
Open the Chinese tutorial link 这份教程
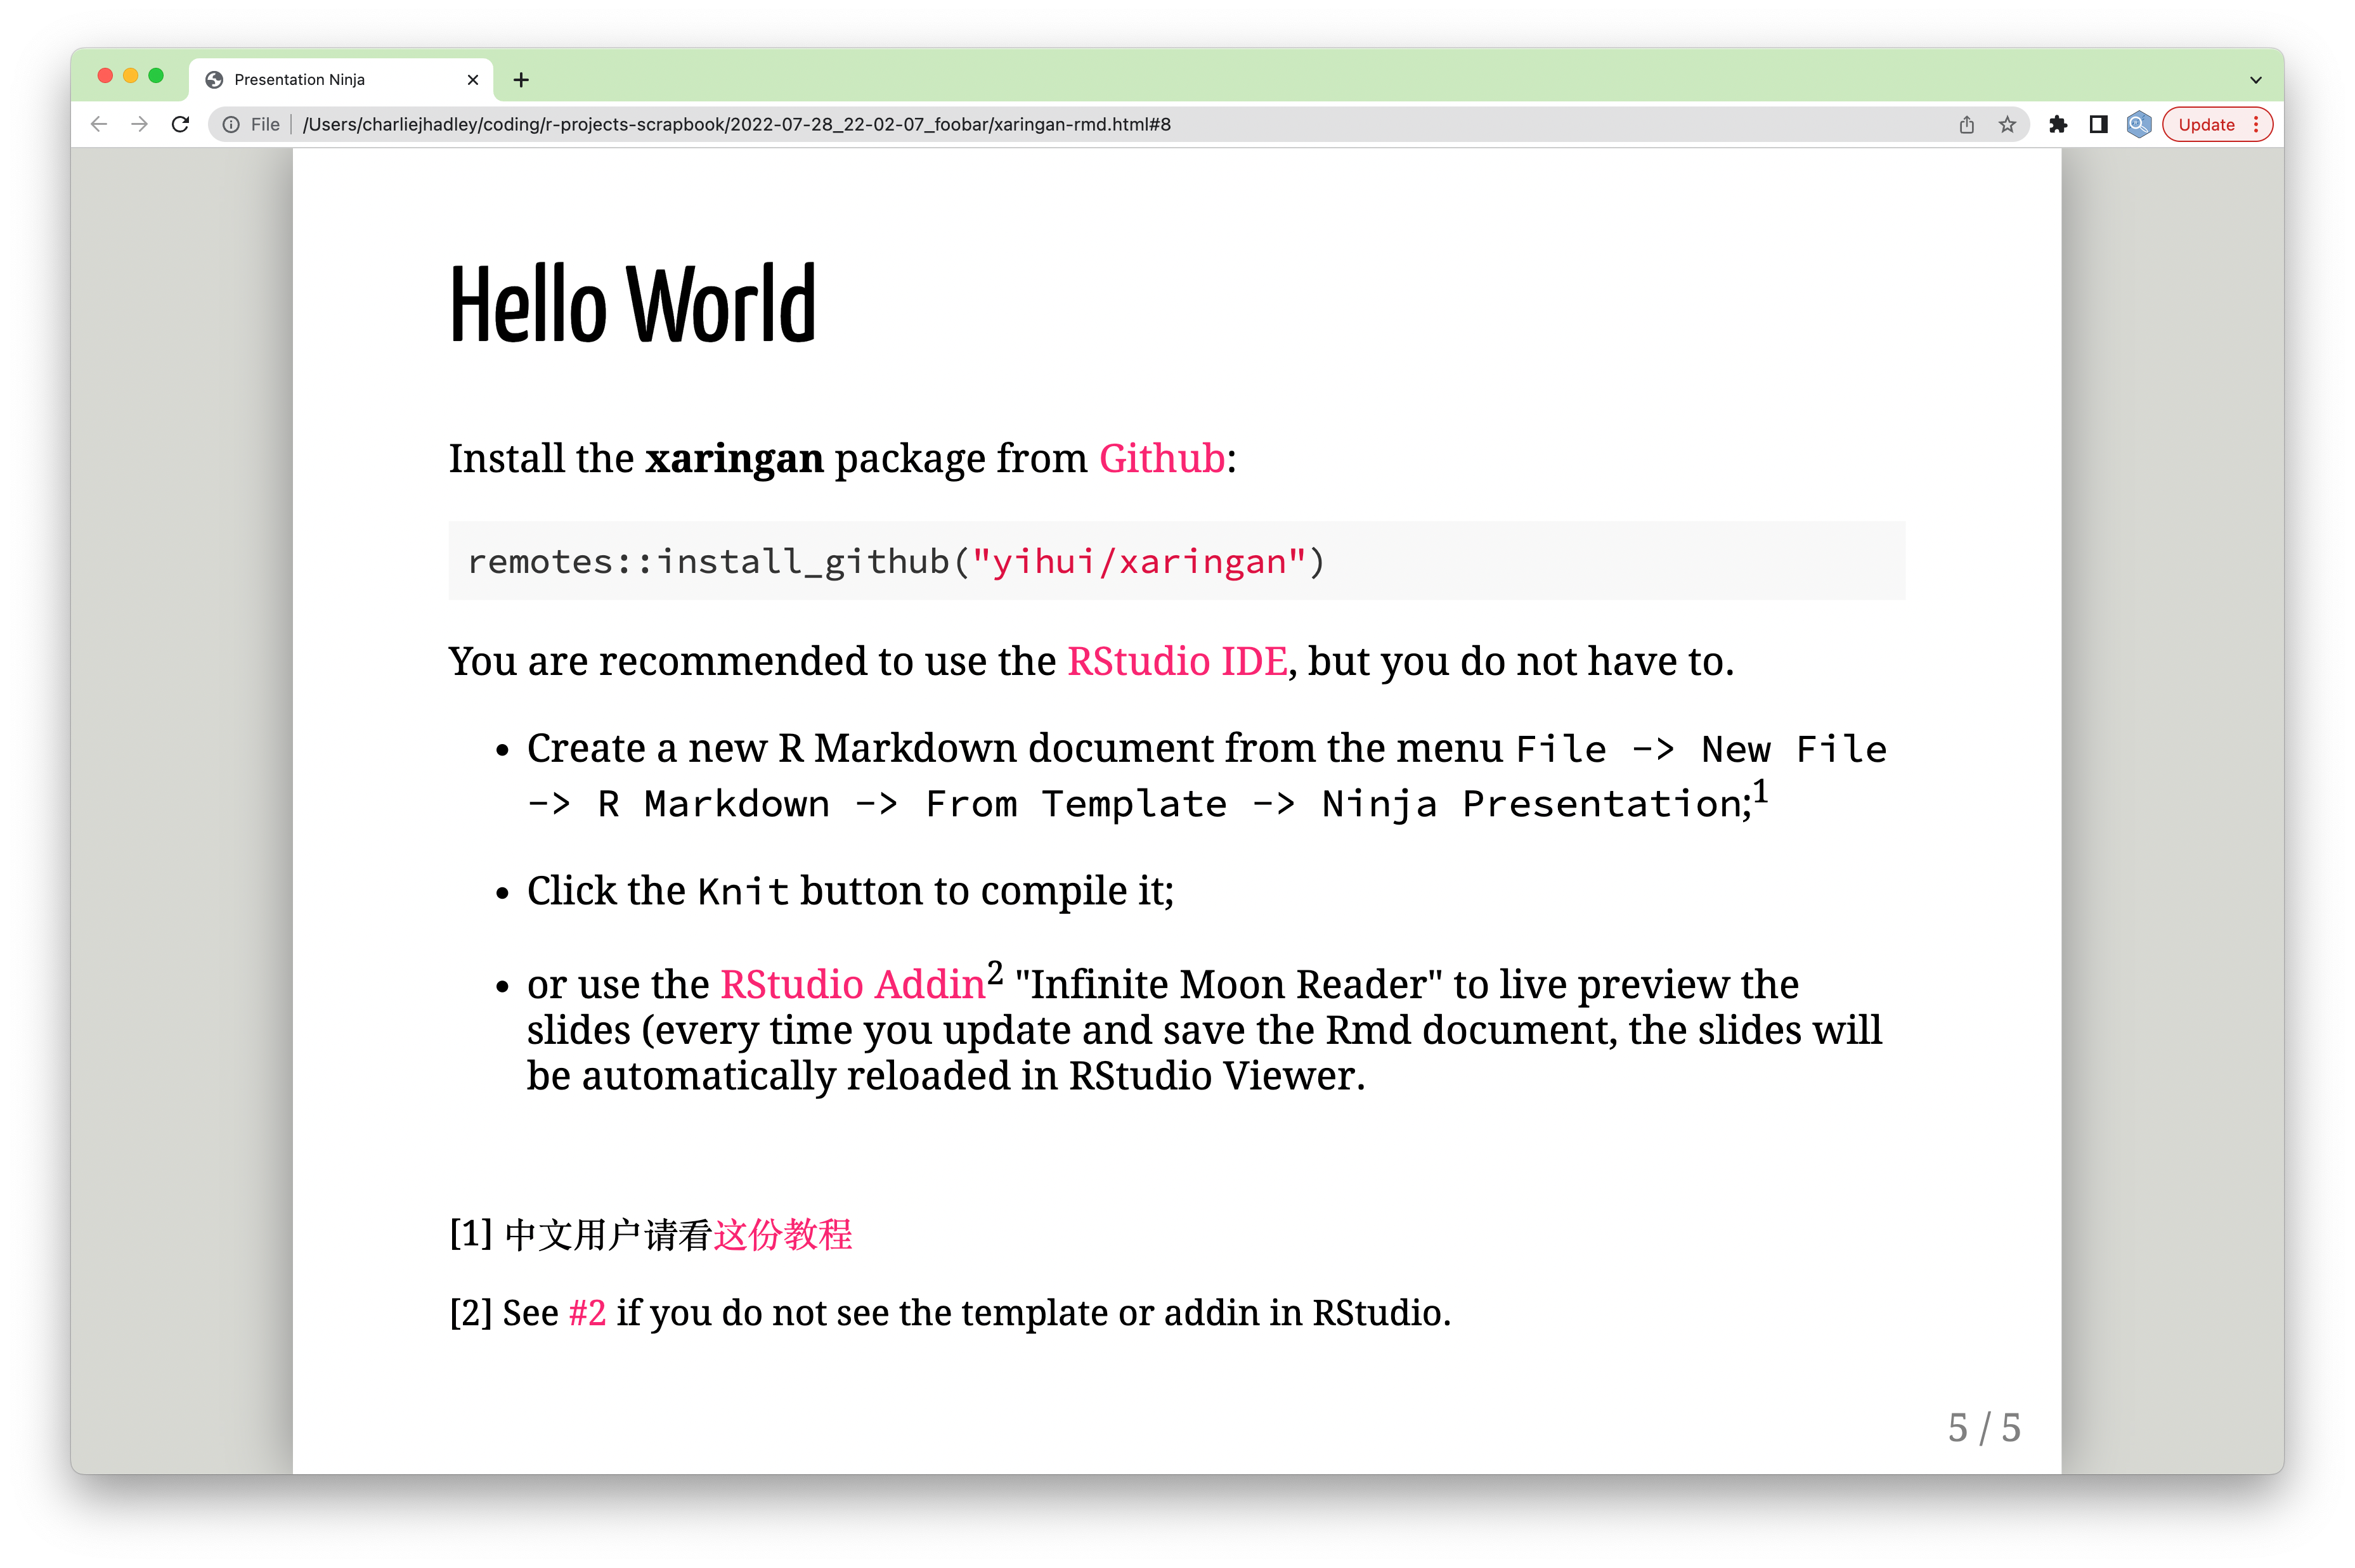click(782, 1235)
